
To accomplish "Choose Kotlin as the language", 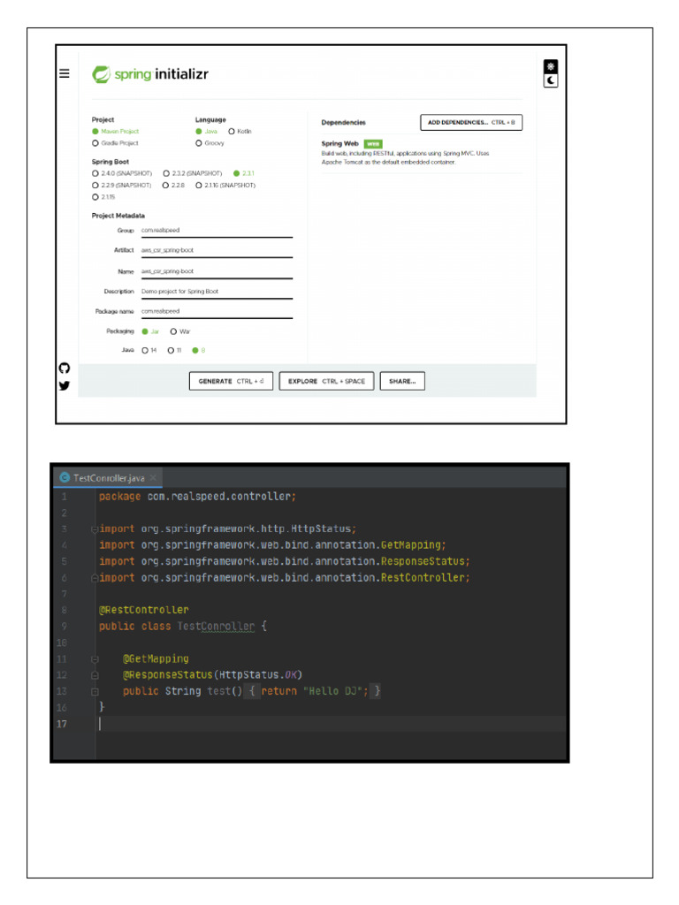I will [232, 131].
